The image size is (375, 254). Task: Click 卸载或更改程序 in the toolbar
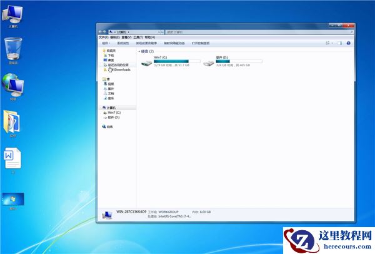tap(146, 43)
